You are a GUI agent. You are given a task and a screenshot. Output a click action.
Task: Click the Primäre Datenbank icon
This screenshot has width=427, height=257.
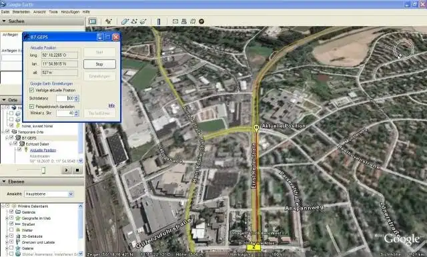click(14, 206)
